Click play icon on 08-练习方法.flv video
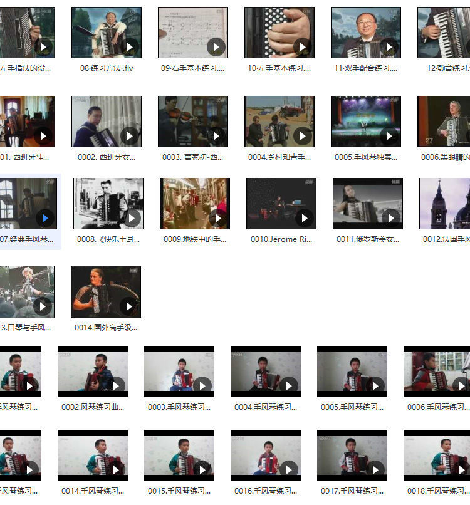This screenshot has height=505, width=470. 130,47
